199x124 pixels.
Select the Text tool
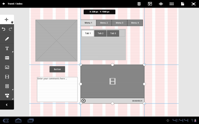point(7,49)
